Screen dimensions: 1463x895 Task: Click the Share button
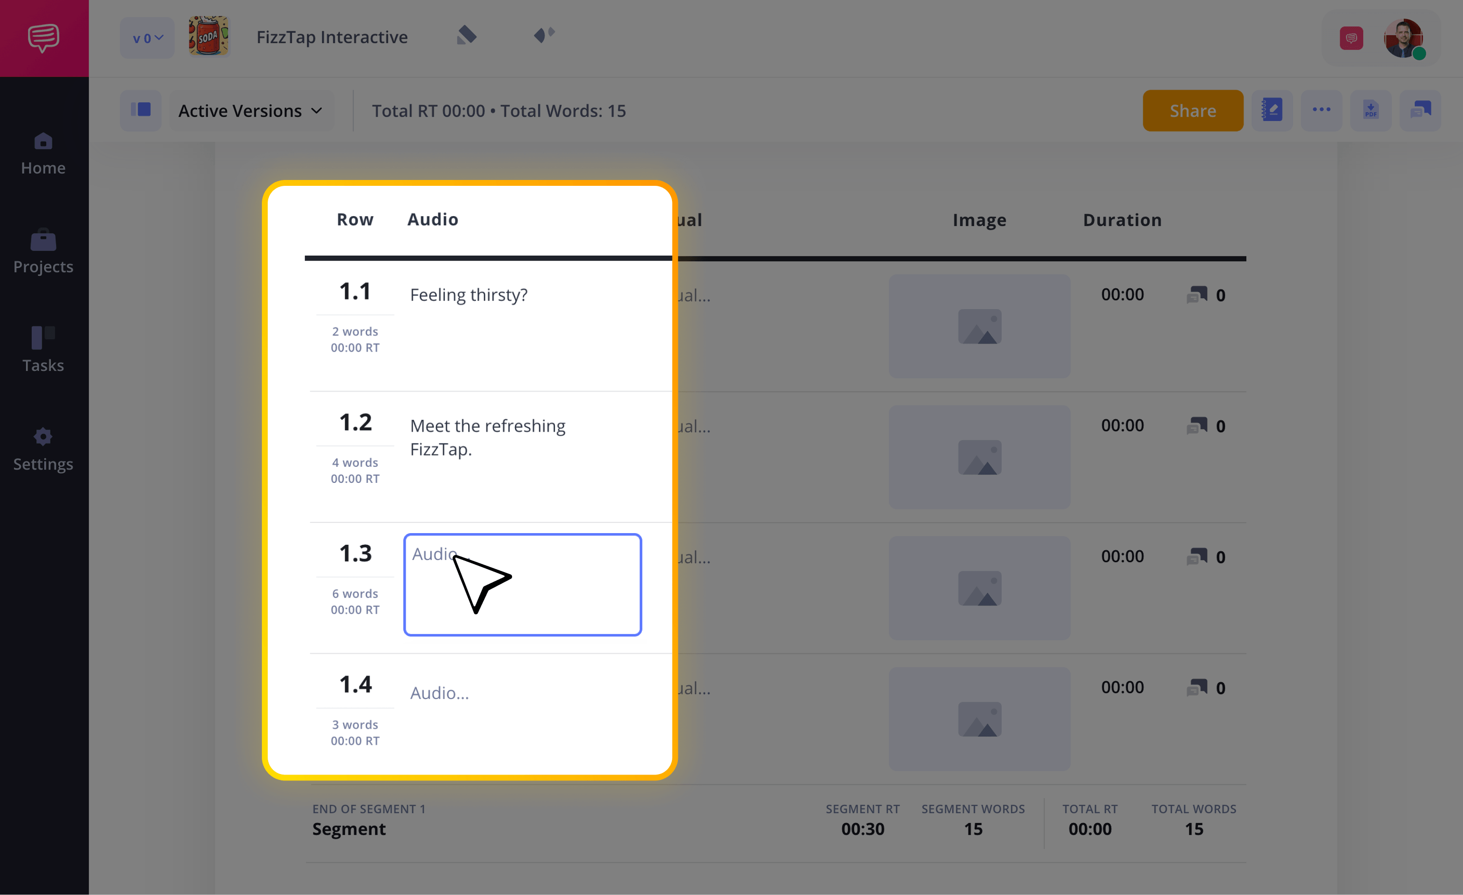point(1193,110)
